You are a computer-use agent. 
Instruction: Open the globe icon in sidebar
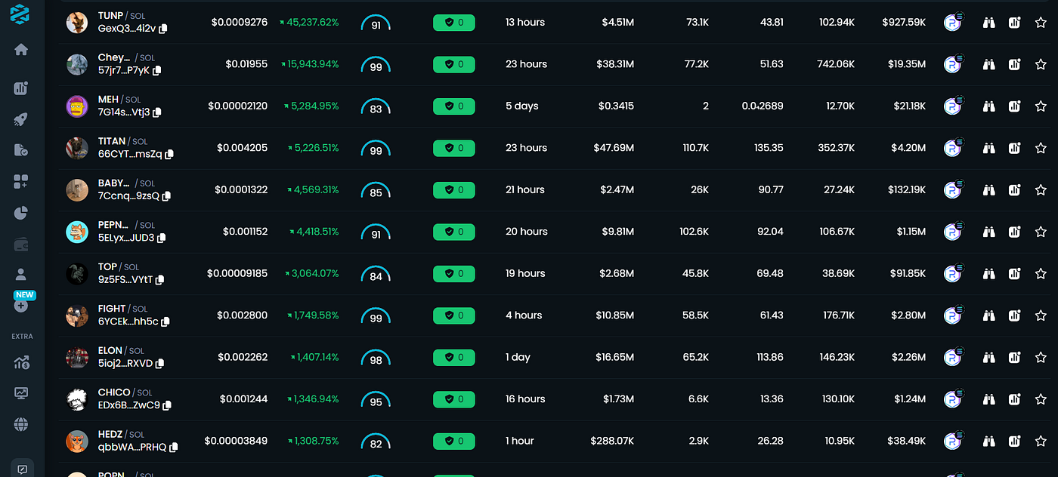pyautogui.click(x=21, y=425)
